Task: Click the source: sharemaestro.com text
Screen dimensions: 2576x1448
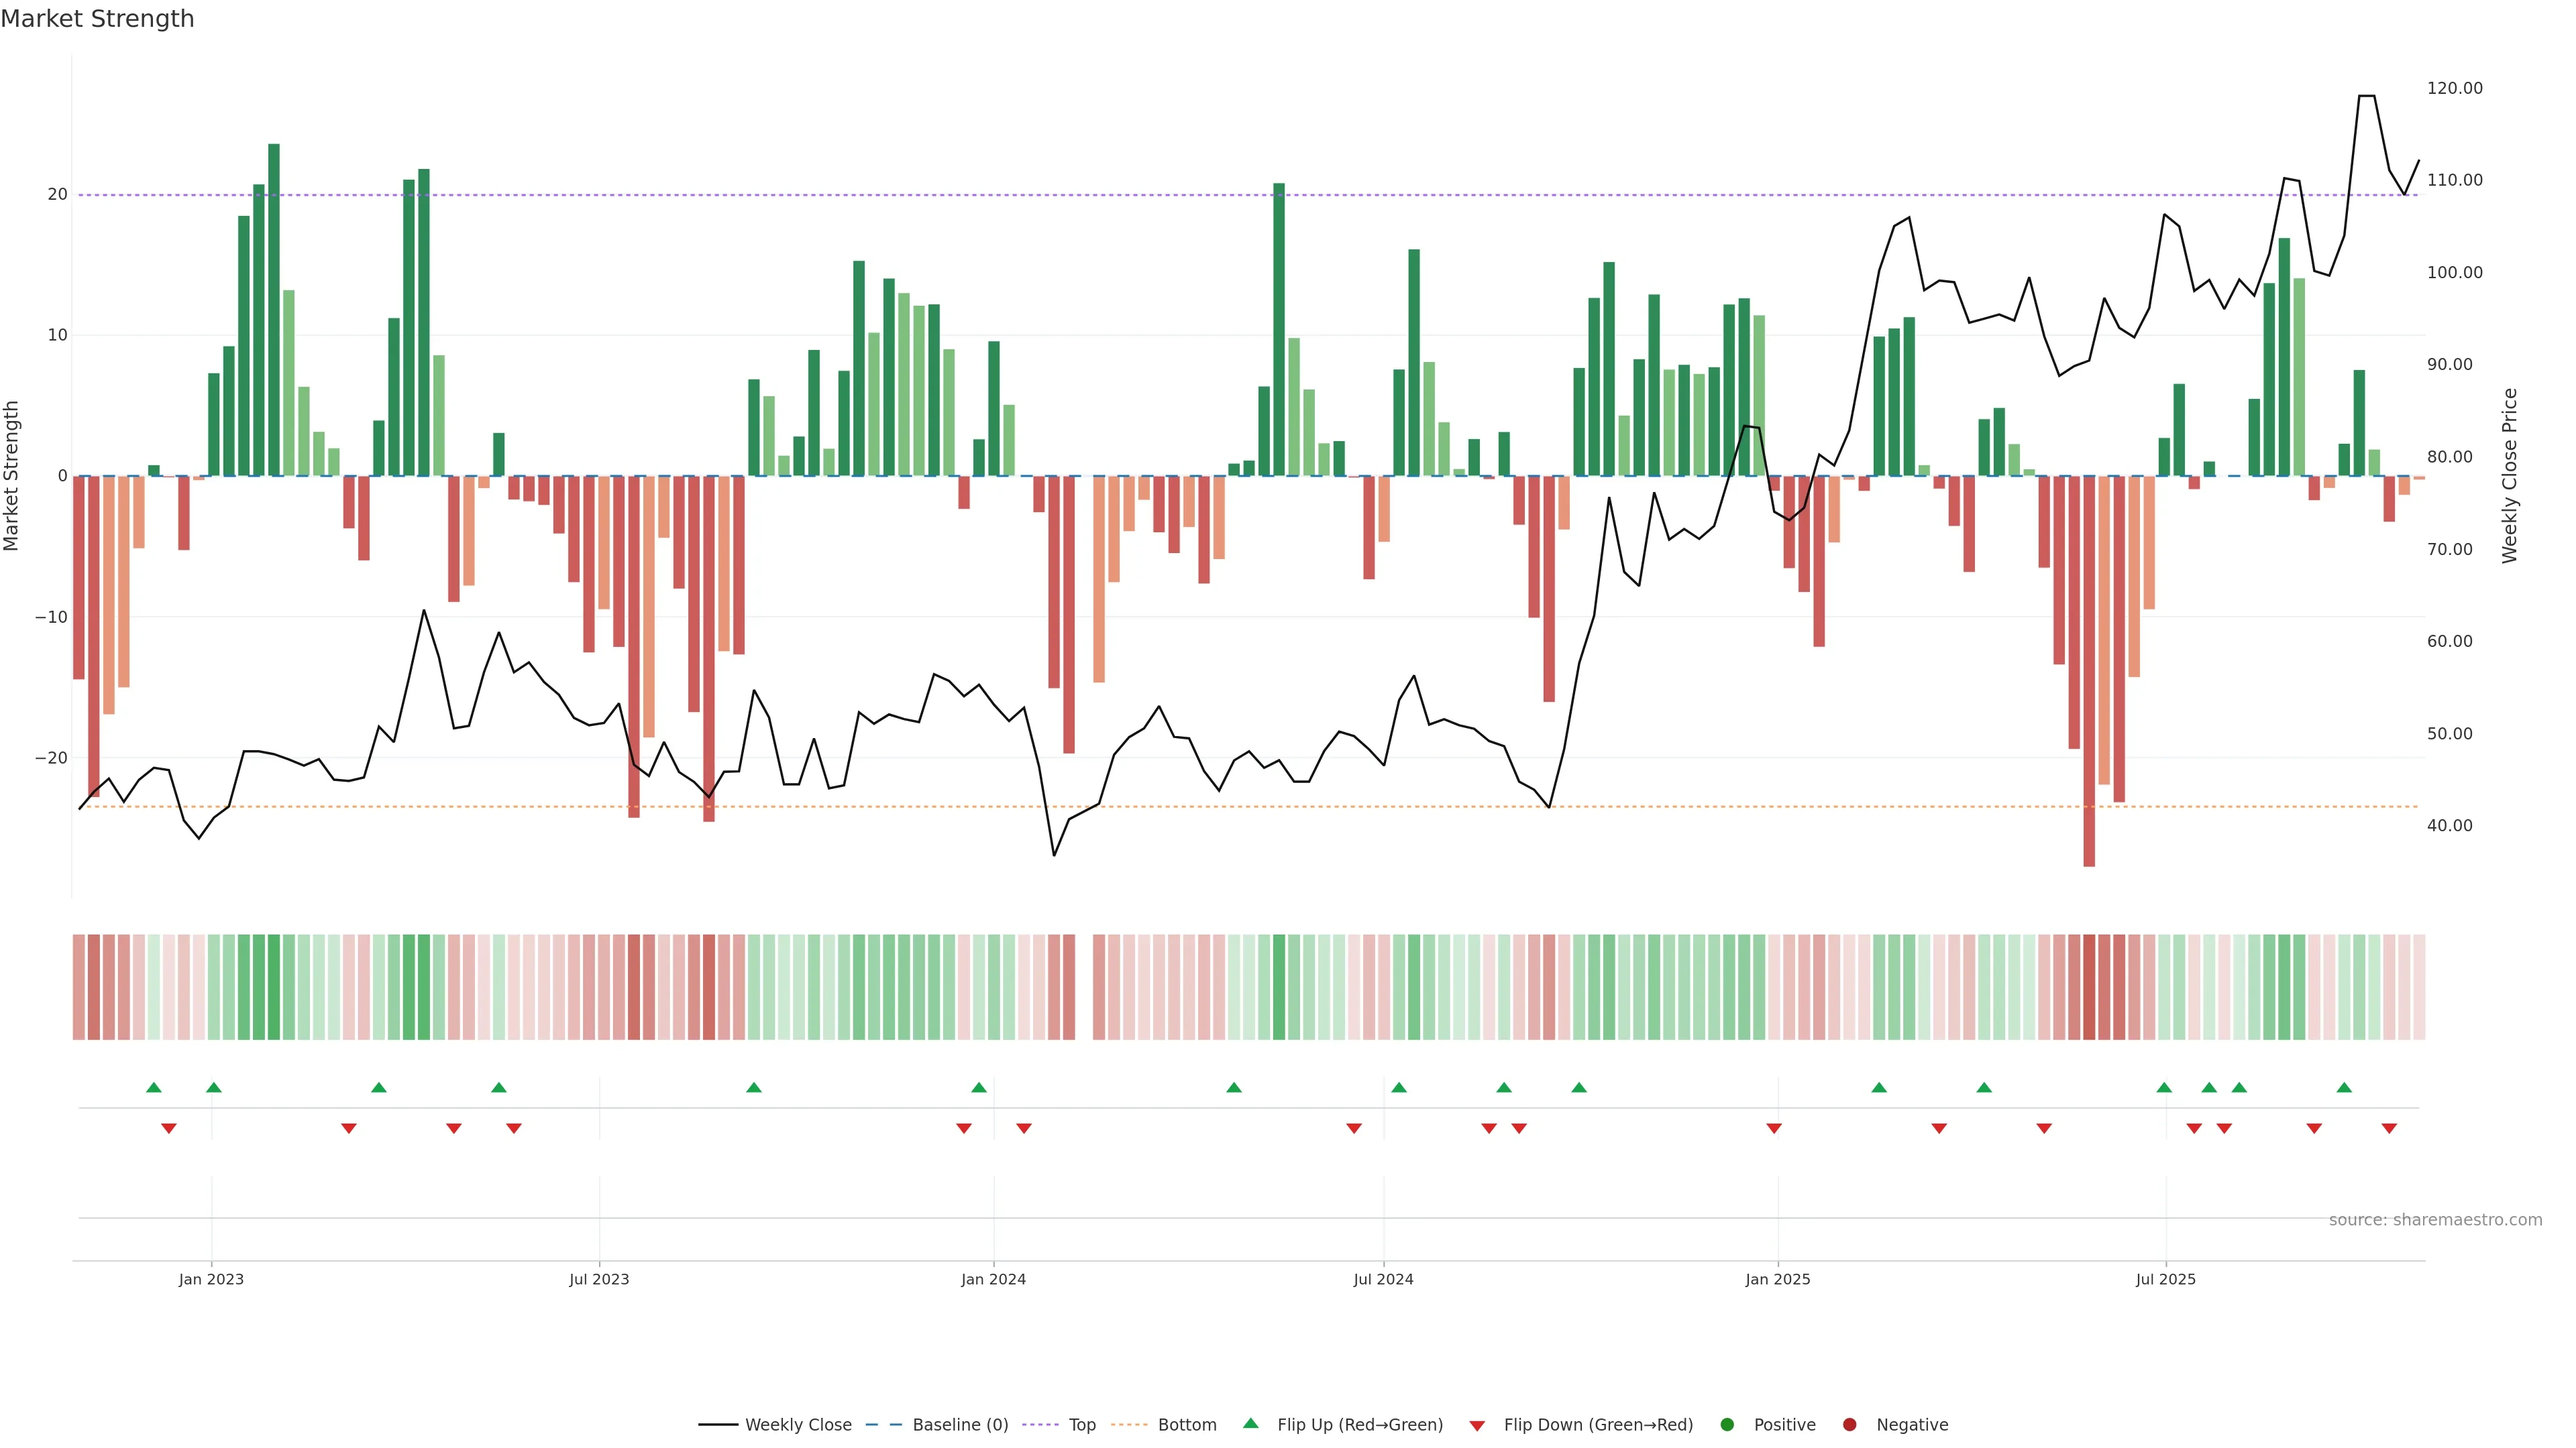Action: pos(2435,1220)
